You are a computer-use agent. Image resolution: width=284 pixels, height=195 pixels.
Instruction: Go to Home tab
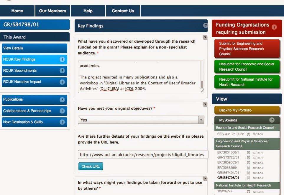point(17,11)
